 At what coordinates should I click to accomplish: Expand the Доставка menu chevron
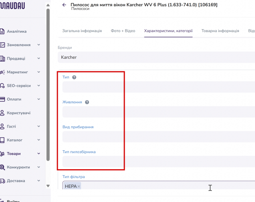[x=39, y=180]
